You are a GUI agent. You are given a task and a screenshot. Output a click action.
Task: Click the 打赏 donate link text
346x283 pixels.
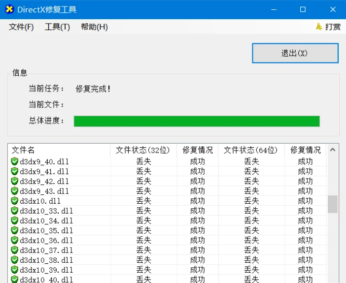click(x=333, y=27)
